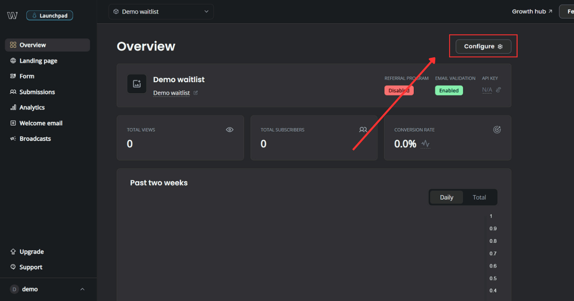Select the Daily chart view
The width and height of the screenshot is (574, 301).
pos(446,197)
